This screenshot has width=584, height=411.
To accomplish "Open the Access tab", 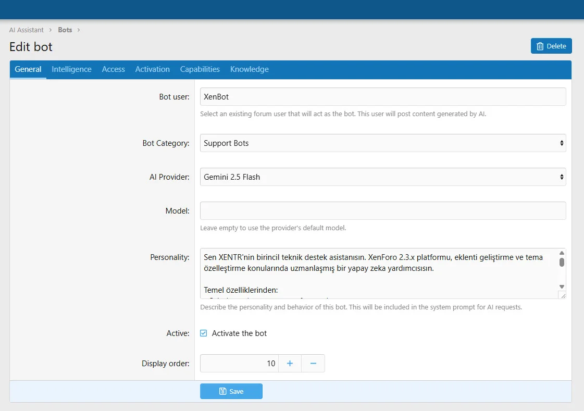I will (113, 69).
